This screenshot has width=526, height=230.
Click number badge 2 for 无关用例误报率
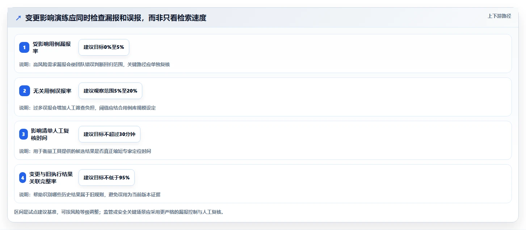(24, 91)
